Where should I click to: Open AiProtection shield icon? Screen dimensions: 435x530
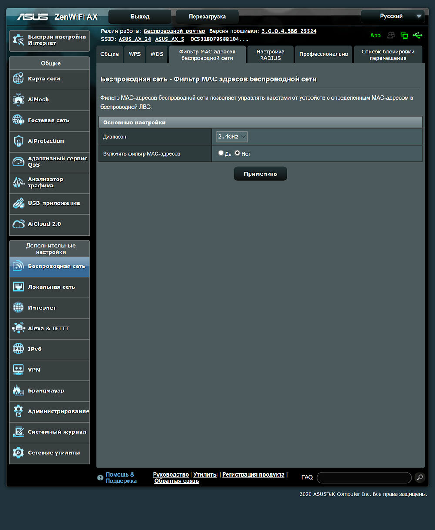tap(18, 141)
